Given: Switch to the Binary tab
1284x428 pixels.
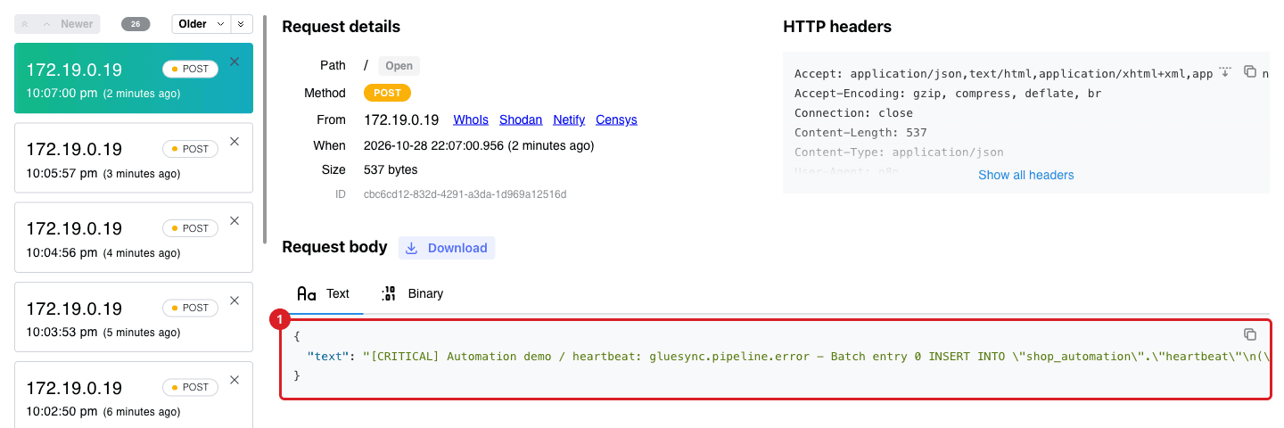Looking at the screenshot, I should pyautogui.click(x=412, y=293).
